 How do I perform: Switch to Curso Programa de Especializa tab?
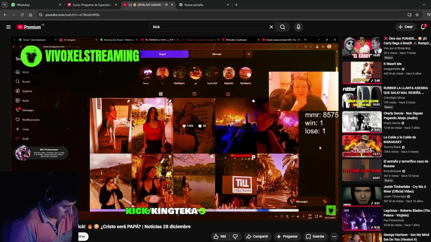click(92, 5)
